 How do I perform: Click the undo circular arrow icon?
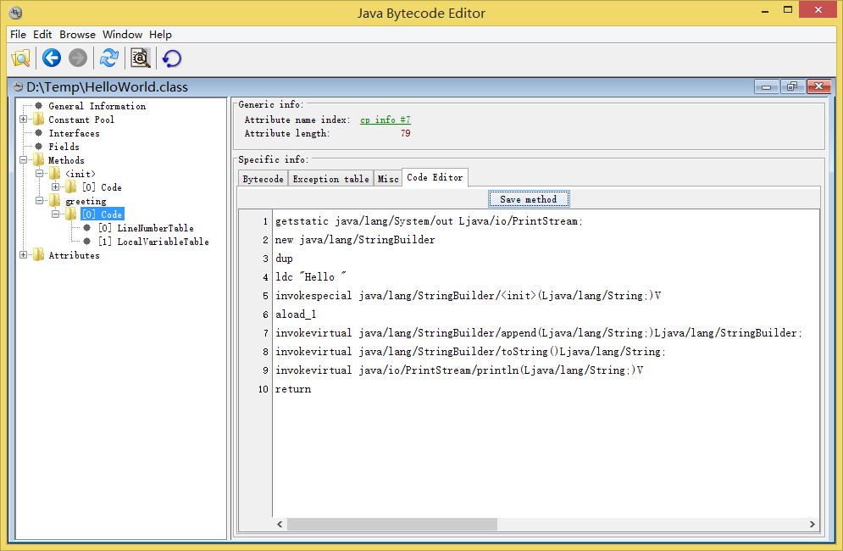(170, 58)
